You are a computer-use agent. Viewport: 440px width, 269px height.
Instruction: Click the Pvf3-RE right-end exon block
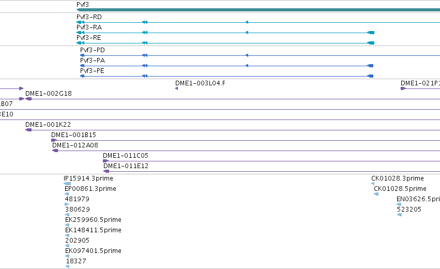371,43
